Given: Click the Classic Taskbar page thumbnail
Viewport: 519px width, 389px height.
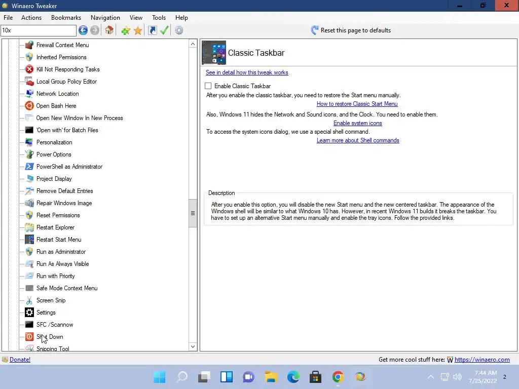Looking at the screenshot, I should (214, 53).
